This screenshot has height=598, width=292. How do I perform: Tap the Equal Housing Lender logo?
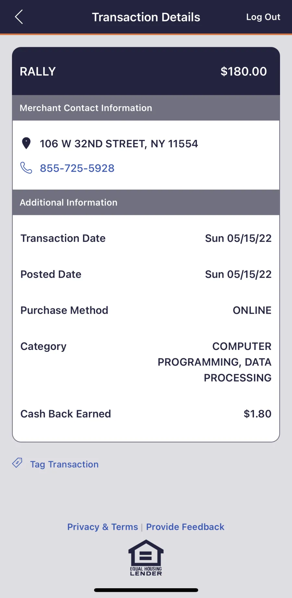point(146,557)
